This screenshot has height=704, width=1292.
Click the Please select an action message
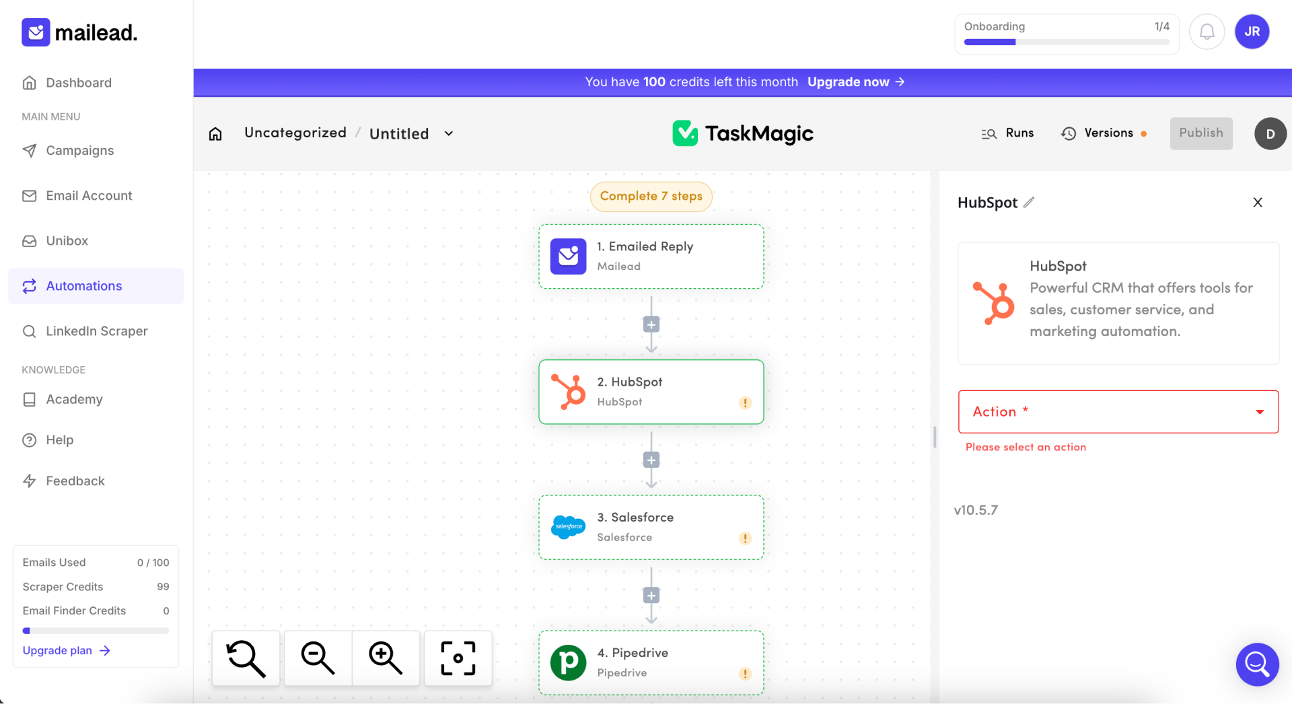[1026, 448]
